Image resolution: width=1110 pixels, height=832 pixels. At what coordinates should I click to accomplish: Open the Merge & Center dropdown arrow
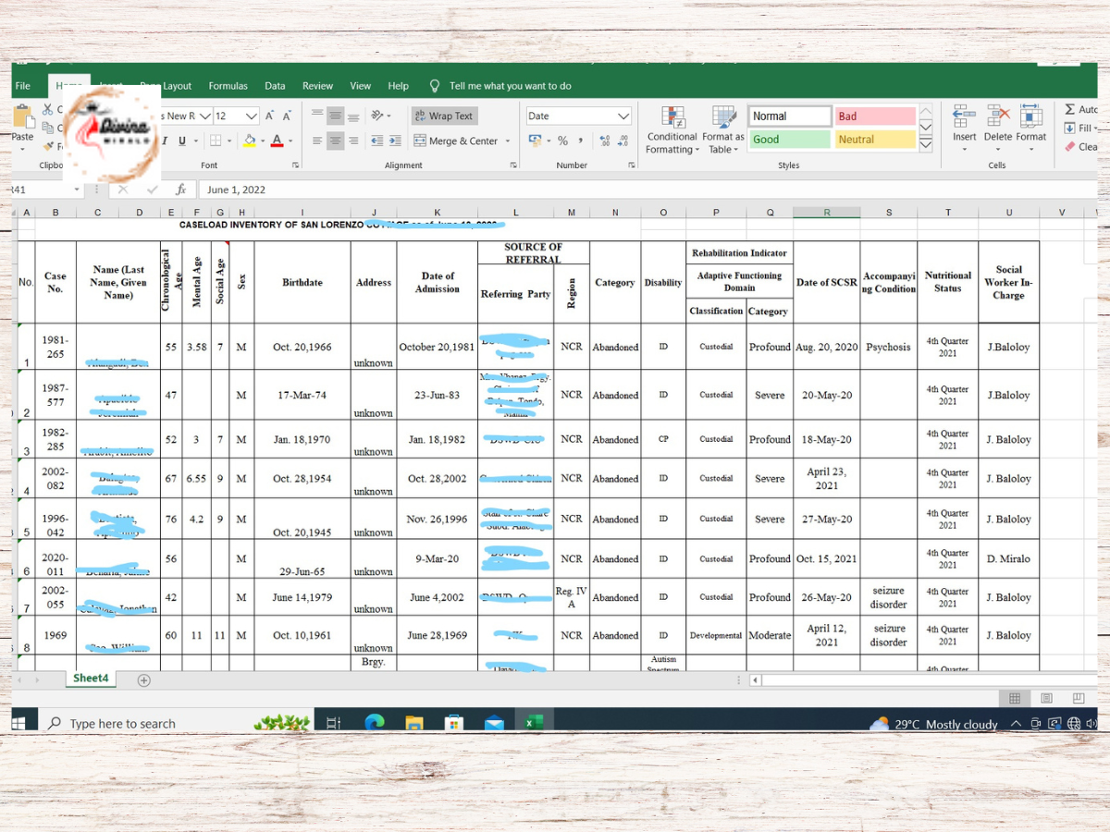tap(509, 141)
